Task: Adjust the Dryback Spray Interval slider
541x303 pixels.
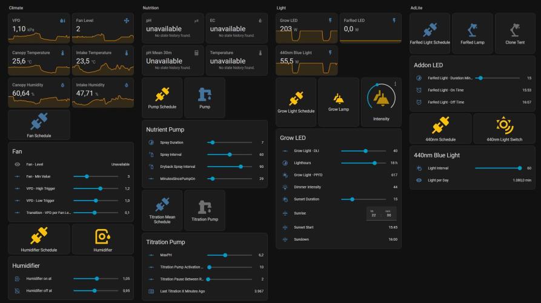Action: pyautogui.click(x=230, y=167)
